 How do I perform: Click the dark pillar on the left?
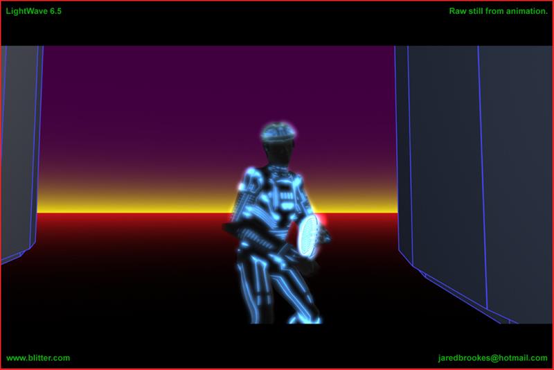pos(17,152)
